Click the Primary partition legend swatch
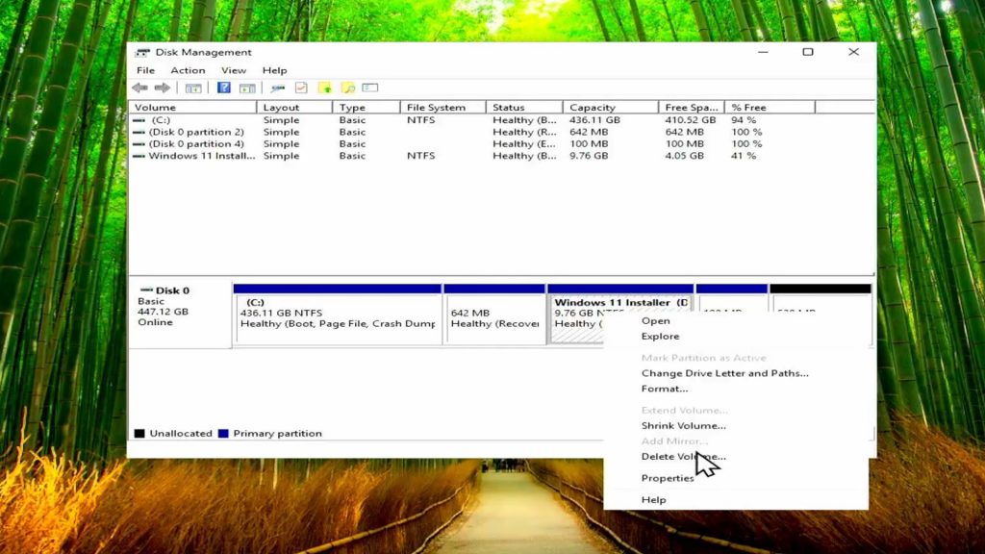This screenshot has height=554, width=985. (225, 433)
